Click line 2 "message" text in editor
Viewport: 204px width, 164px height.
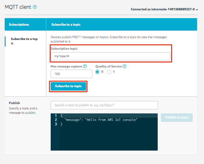pyautogui.click(x=101, y=120)
